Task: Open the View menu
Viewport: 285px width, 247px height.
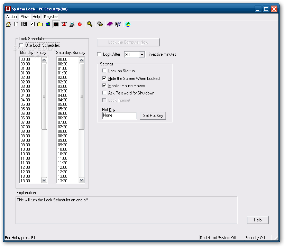Action: pos(25,17)
